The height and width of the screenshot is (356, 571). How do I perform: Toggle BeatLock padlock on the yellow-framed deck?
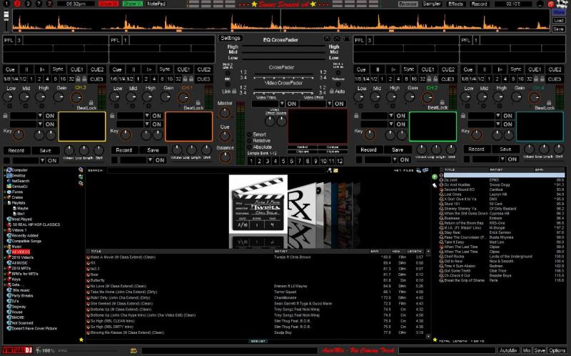(x=91, y=102)
